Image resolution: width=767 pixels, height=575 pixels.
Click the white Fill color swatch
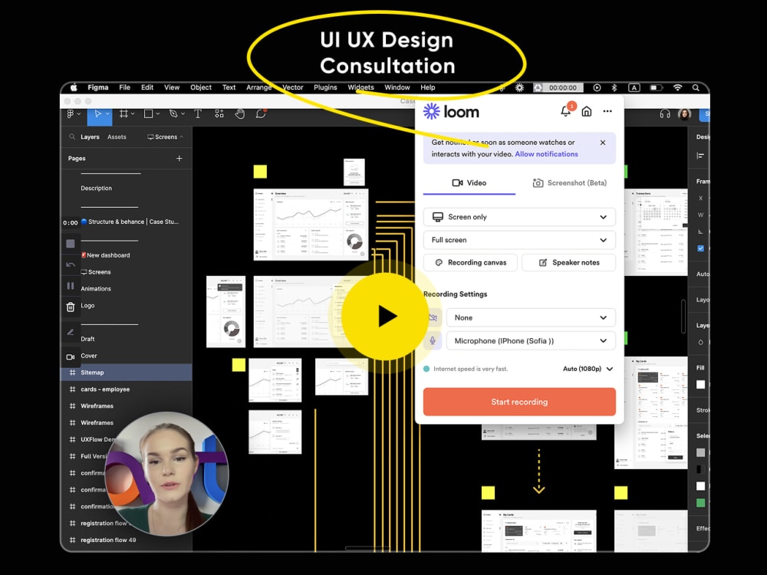coord(700,384)
